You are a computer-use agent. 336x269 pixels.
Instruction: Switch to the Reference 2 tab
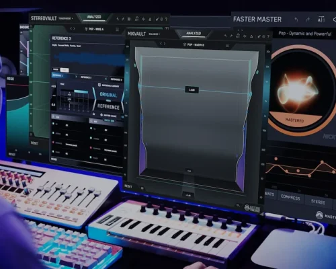coord(86,77)
